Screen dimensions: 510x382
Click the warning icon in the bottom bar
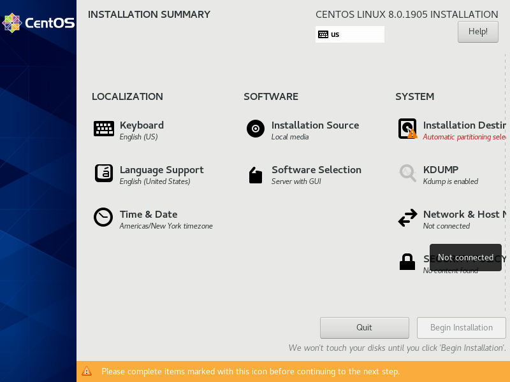click(x=87, y=371)
